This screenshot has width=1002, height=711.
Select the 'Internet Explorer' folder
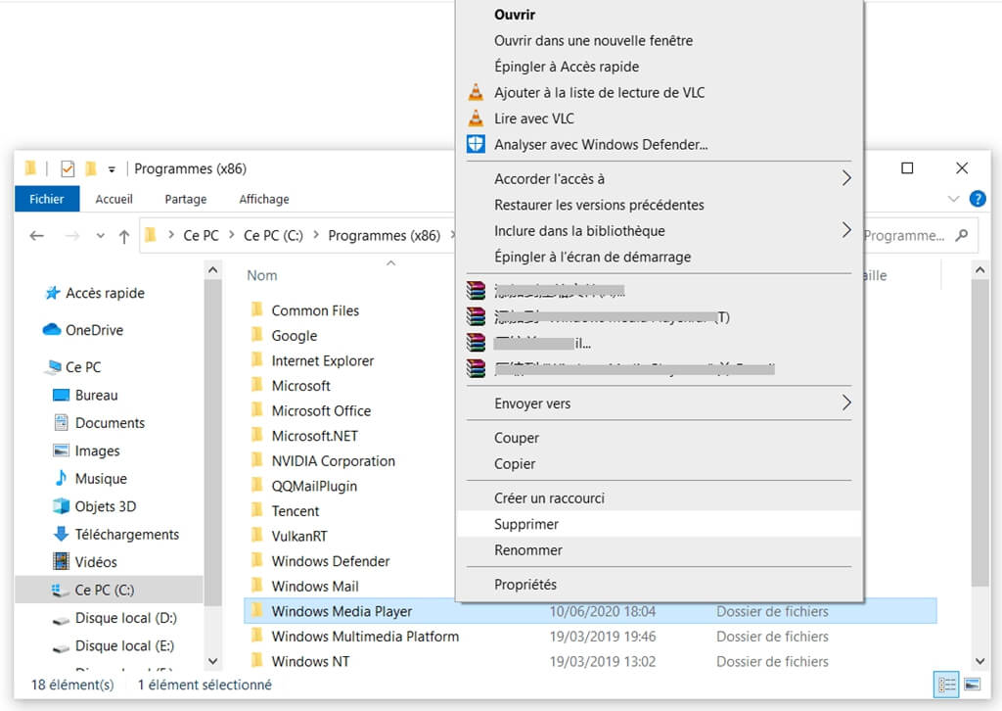(322, 360)
